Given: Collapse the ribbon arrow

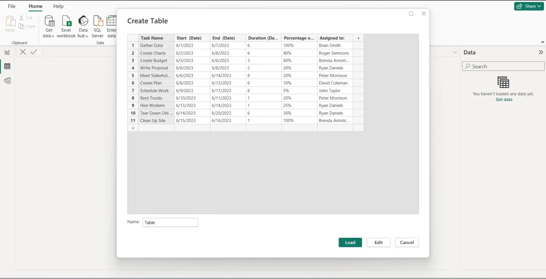Looking at the screenshot, I should [543, 42].
